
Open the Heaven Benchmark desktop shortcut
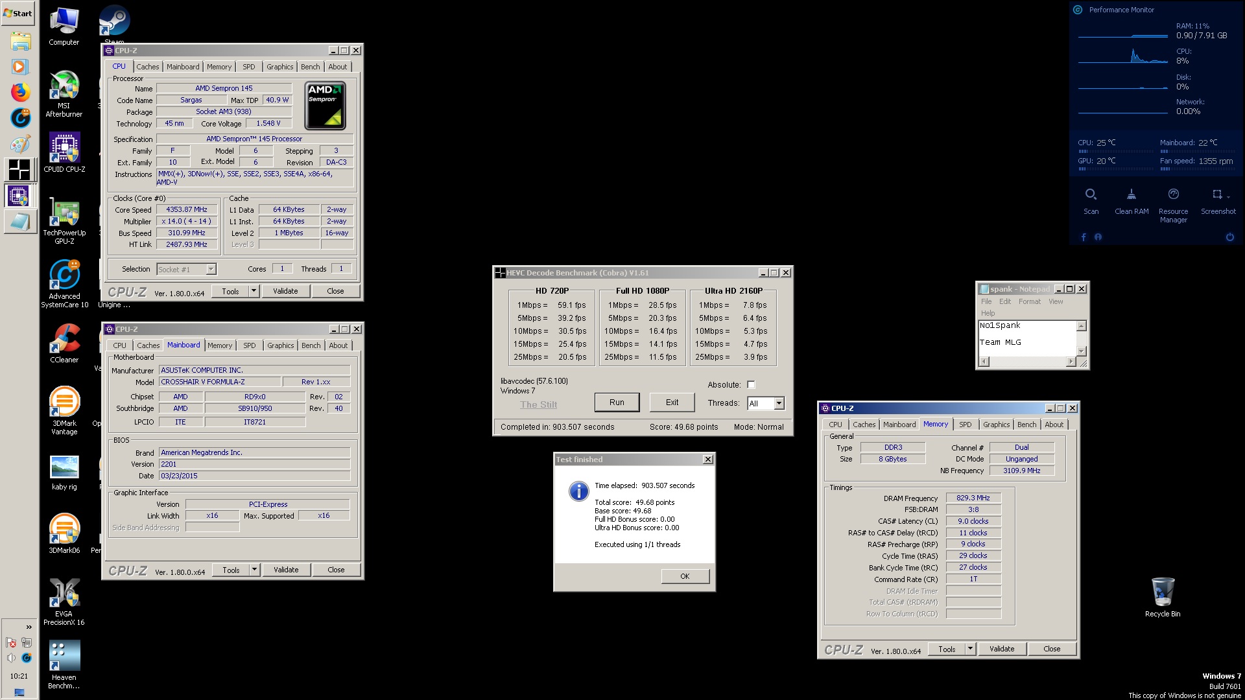(x=64, y=664)
